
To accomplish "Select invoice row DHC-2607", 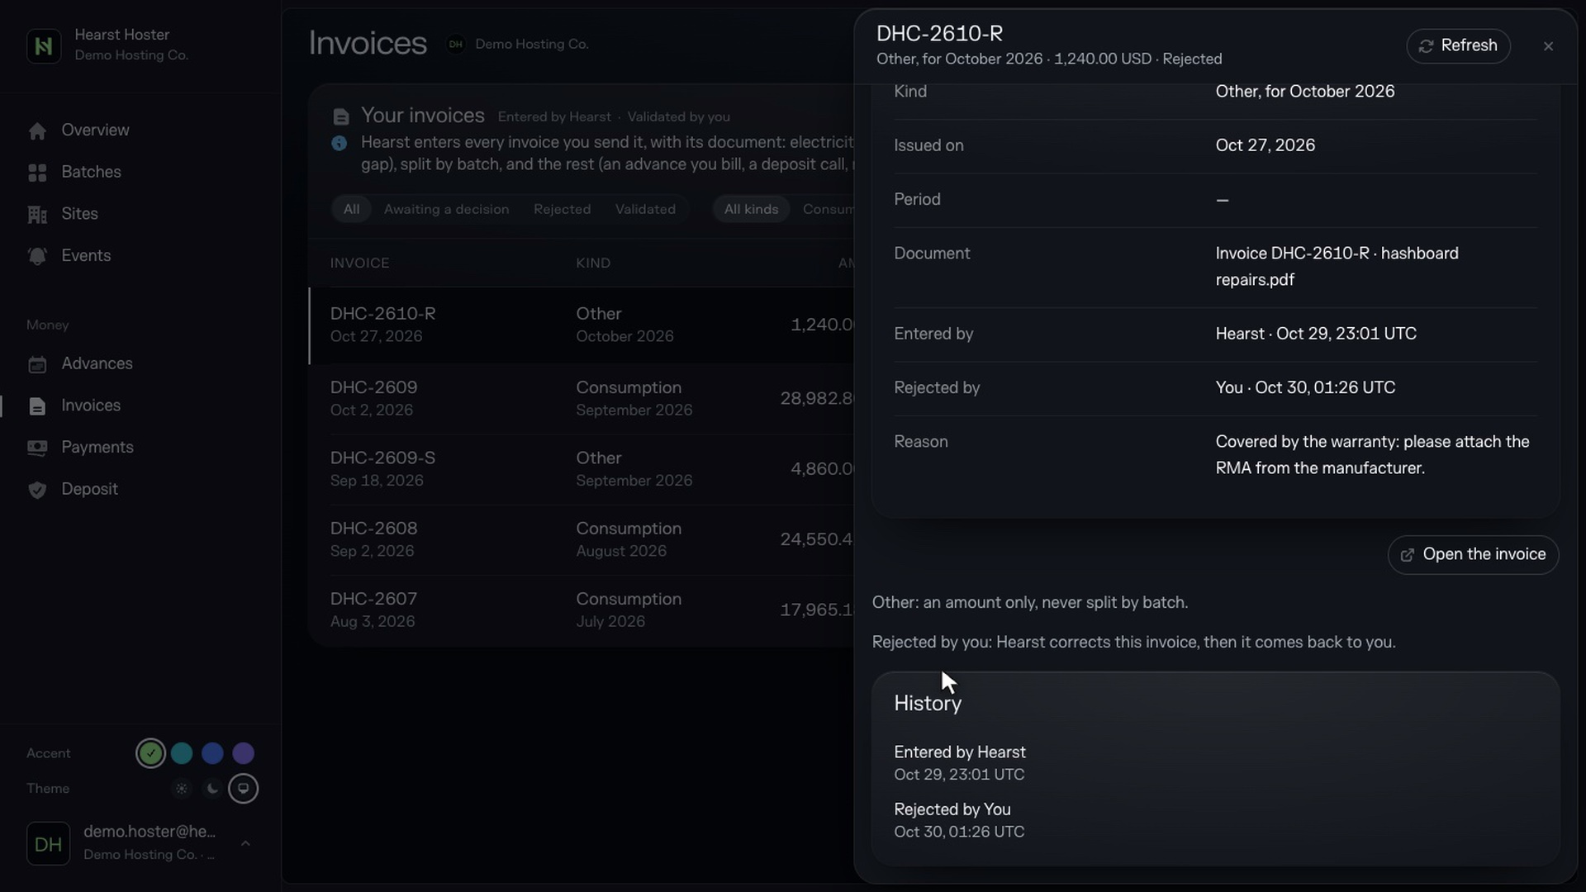I will point(582,610).
